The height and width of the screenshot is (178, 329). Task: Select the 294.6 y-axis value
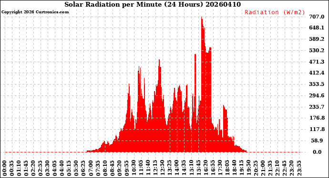(x=317, y=95)
